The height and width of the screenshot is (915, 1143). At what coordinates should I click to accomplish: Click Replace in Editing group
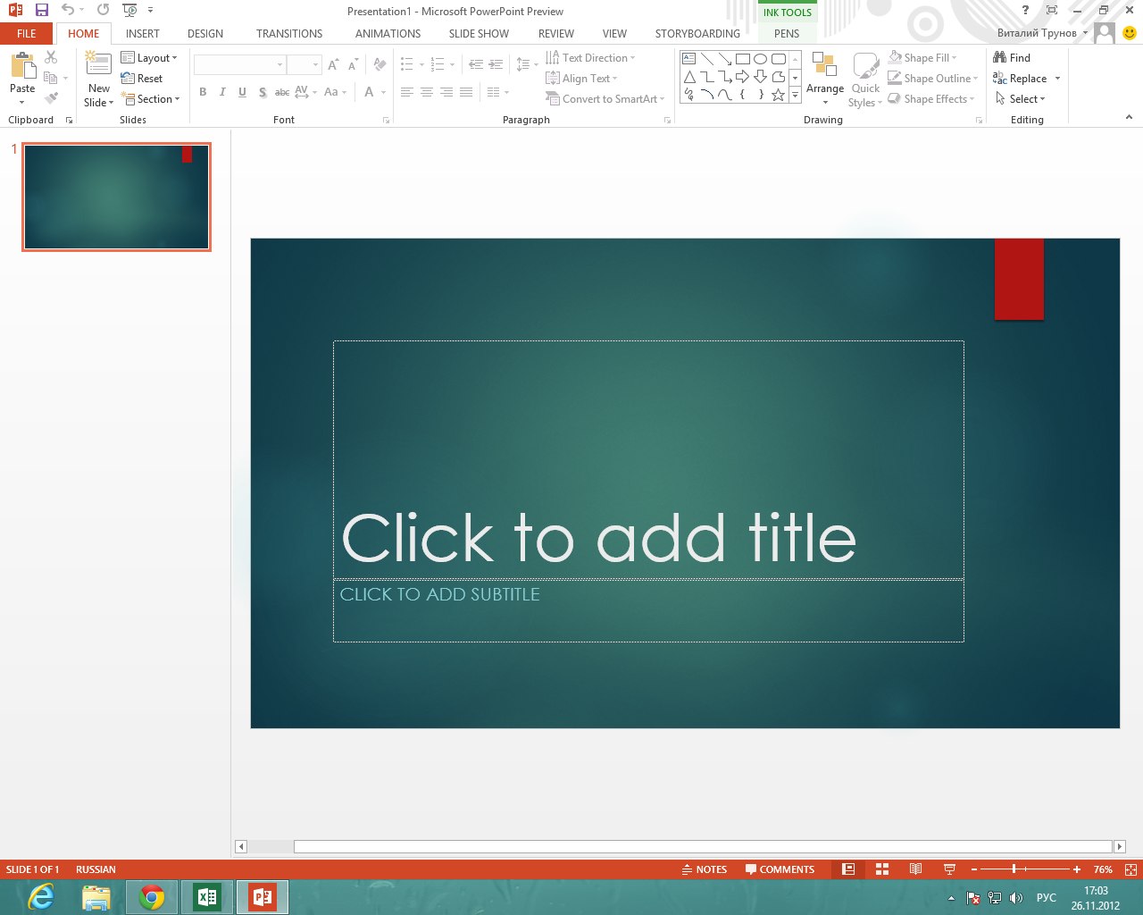pos(1020,79)
